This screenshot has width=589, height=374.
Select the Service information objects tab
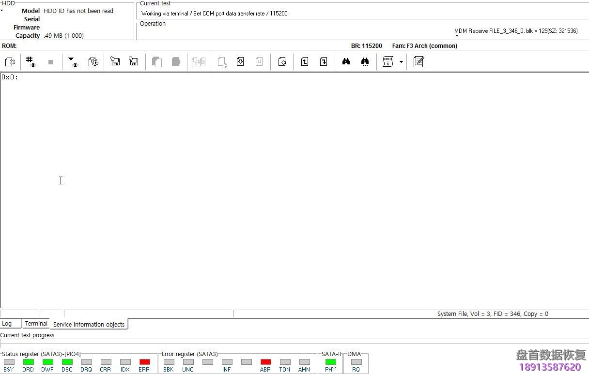pyautogui.click(x=89, y=324)
